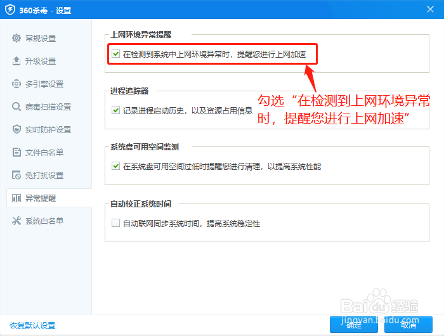Screen dimensions: 444x336
Task: Click the 进程追踪器 group heading
Action: pyautogui.click(x=129, y=91)
